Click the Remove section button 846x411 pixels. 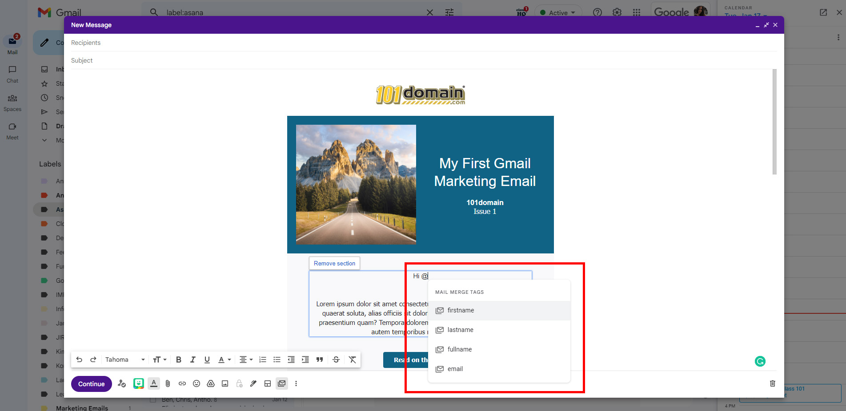334,263
